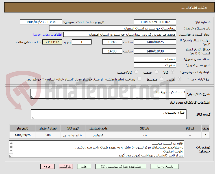Click the request creator field محمدرضا نصرتی

120,34
